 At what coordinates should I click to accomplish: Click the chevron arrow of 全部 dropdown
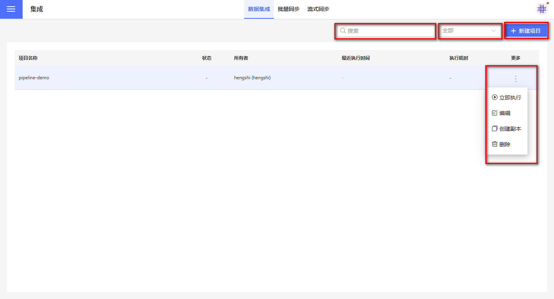(494, 30)
